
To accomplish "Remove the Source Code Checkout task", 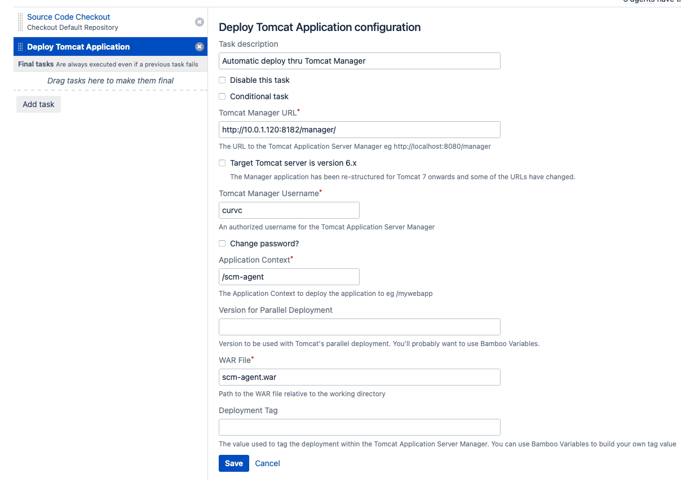I will [x=200, y=22].
